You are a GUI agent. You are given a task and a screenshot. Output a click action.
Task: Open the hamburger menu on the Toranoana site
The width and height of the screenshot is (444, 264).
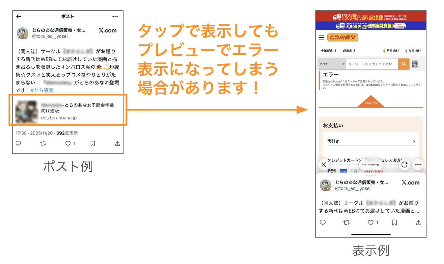322,37
